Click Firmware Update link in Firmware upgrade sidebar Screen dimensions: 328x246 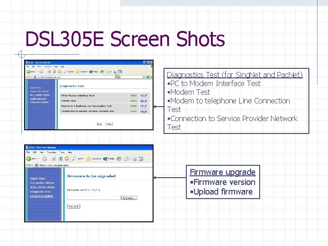tap(41, 196)
